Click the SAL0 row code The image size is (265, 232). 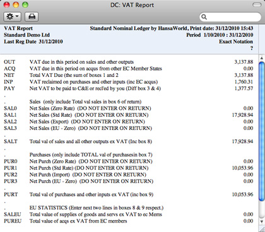click(10, 108)
